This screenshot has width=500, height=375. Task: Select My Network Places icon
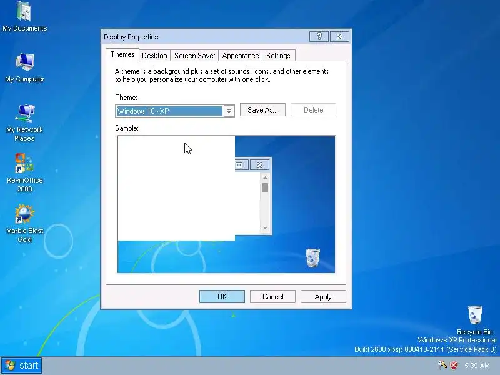[x=24, y=122]
